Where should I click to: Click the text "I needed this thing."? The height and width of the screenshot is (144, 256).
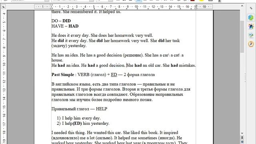(68, 133)
